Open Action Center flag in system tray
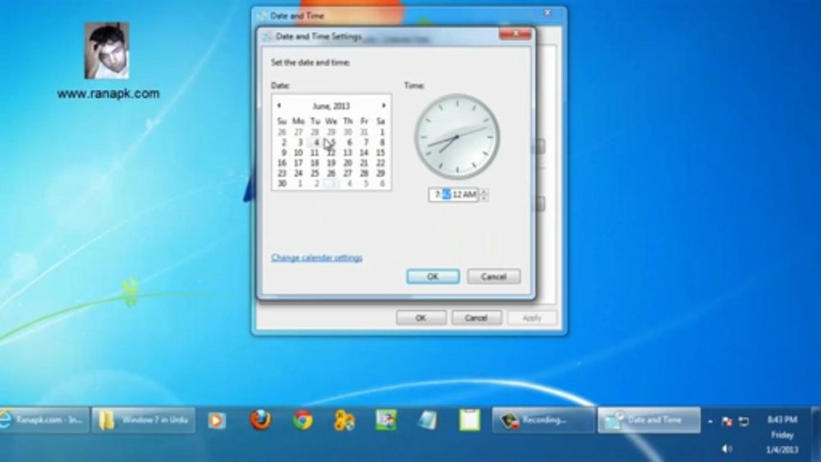This screenshot has width=821, height=462. pos(727,422)
